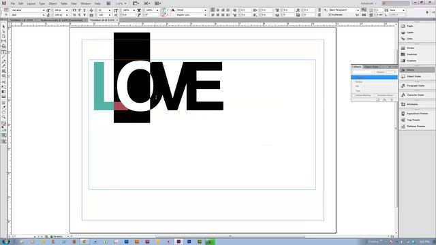Open the language English USA dropdown
The height and width of the screenshot is (245, 436).
point(205,15)
